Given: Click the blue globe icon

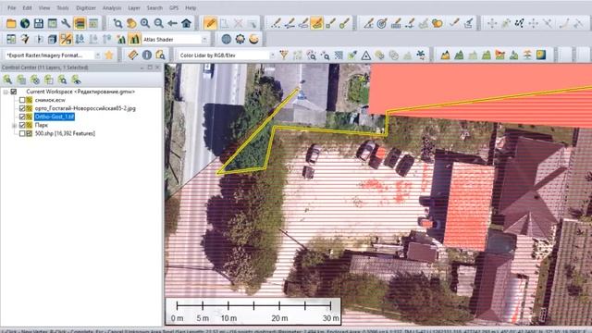Looking at the screenshot, I should [x=226, y=39].
